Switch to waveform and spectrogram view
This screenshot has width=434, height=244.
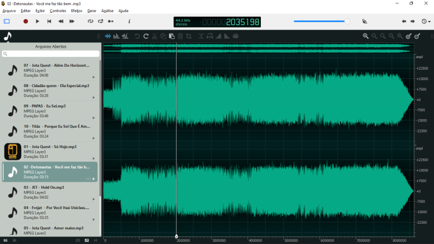(125, 36)
